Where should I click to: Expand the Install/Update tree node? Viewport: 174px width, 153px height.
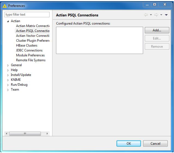[x=8, y=75]
